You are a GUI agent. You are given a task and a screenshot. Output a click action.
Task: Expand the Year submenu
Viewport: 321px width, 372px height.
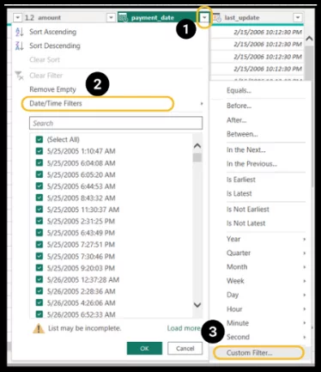[x=305, y=239]
